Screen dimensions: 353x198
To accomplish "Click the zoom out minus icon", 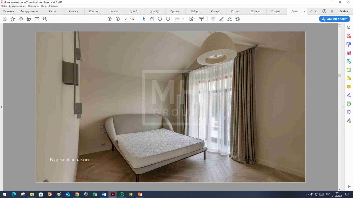I will pos(160,19).
